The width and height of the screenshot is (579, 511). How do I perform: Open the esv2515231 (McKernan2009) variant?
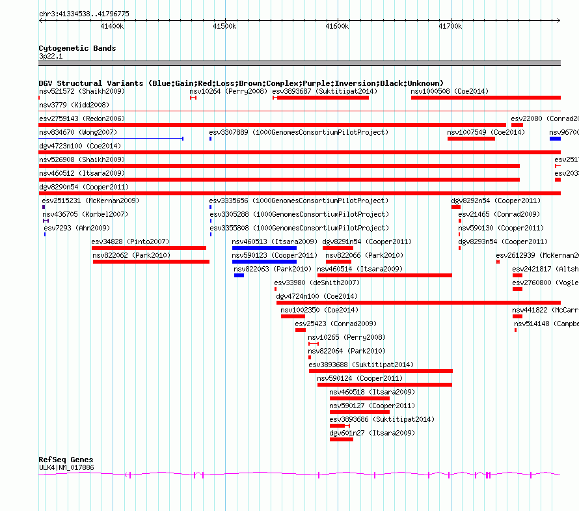pos(44,207)
